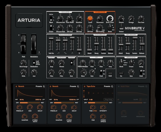This screenshot has height=132, width=161.
Task: Click the Ultrasaw Amt knob
Action: click(60, 19)
